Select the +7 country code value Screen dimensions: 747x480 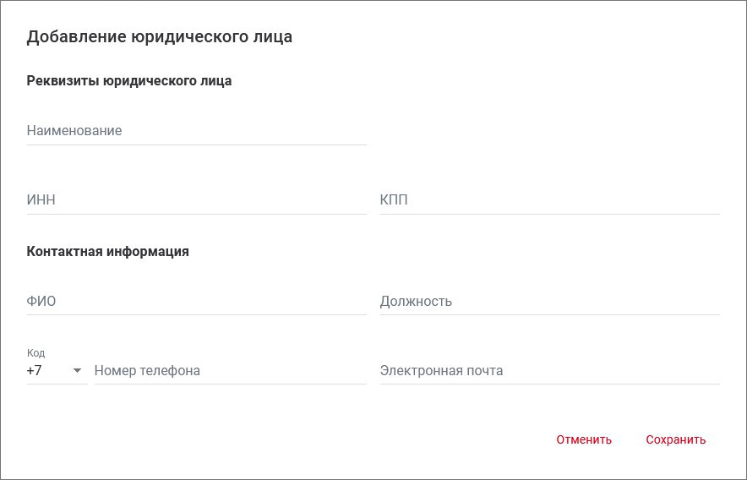pyautogui.click(x=35, y=371)
